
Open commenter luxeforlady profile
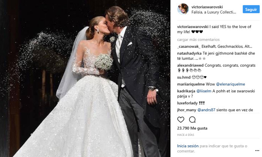click(187, 103)
